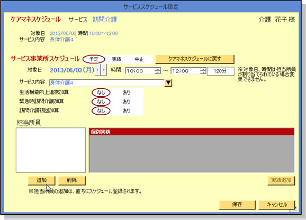Click ケアマネスケジュールに戻す button

195,59
